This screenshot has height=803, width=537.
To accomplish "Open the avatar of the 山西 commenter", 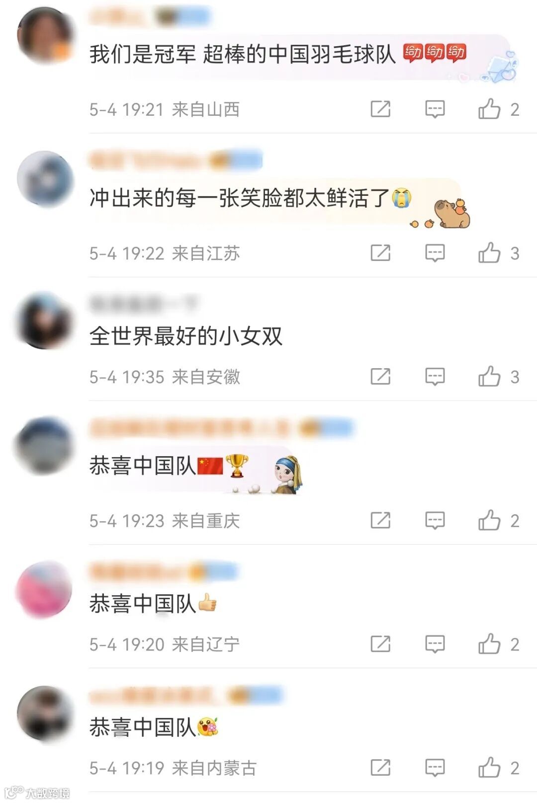I will tap(45, 35).
